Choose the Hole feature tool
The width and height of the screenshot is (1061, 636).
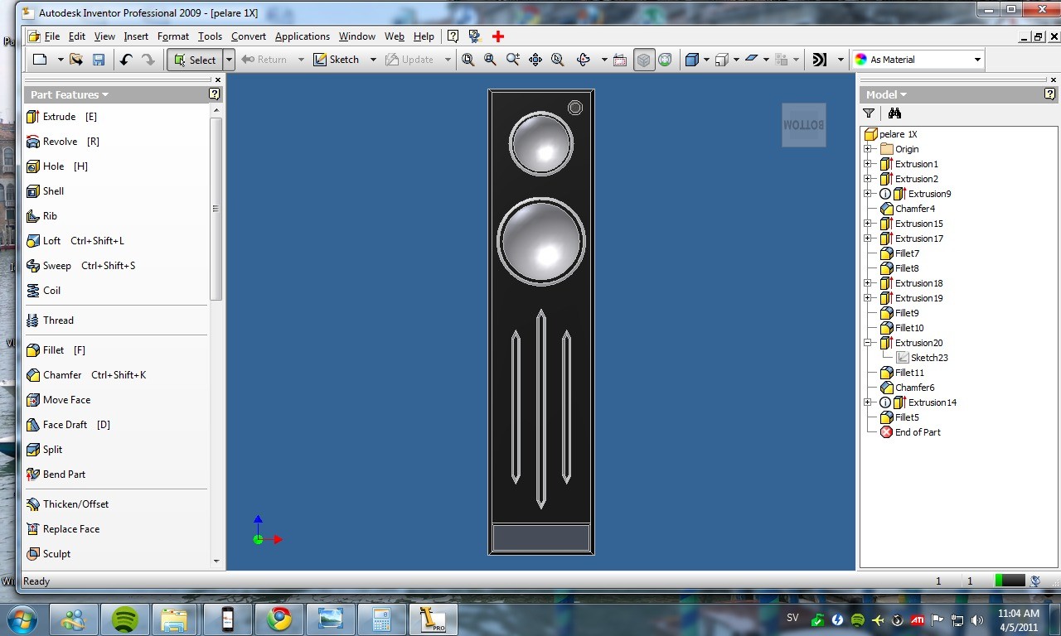[x=56, y=166]
